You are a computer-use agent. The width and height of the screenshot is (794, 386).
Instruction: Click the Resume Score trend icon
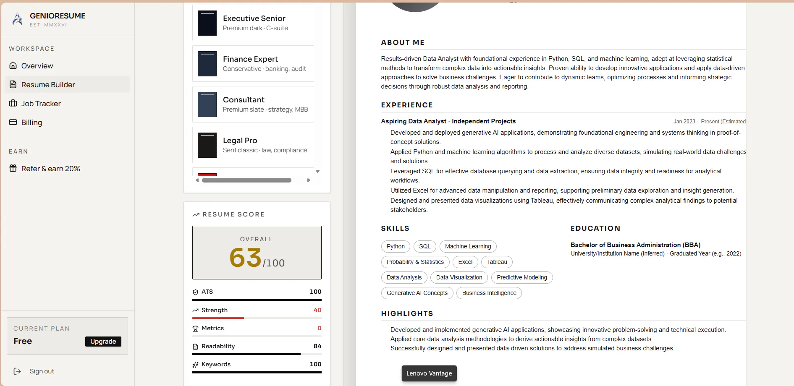[x=196, y=214]
